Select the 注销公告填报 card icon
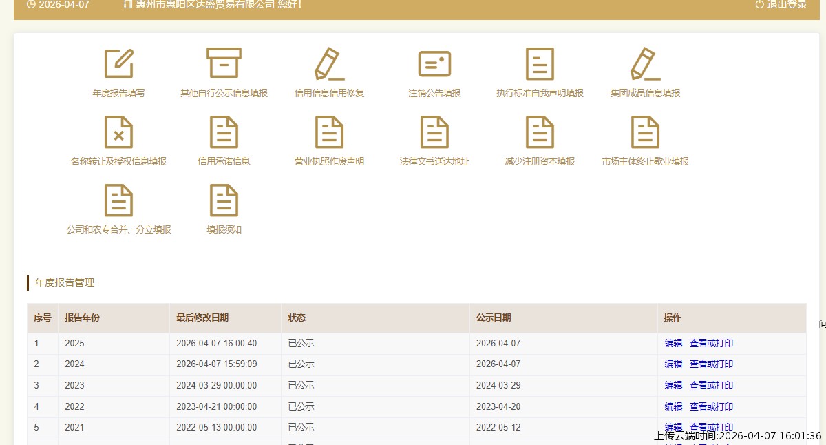Screen dimensions: 826x445 click(434, 64)
